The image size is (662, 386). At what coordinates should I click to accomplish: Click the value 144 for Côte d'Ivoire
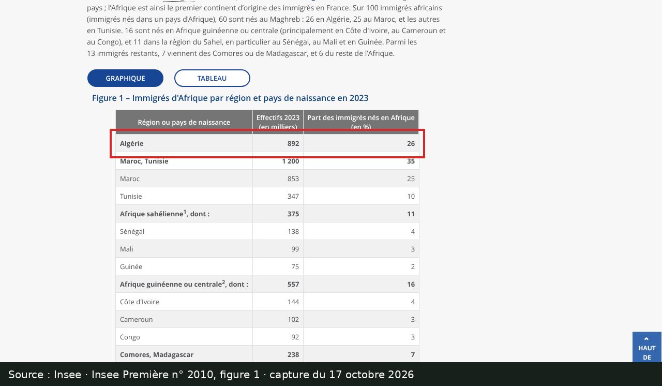tap(293, 302)
